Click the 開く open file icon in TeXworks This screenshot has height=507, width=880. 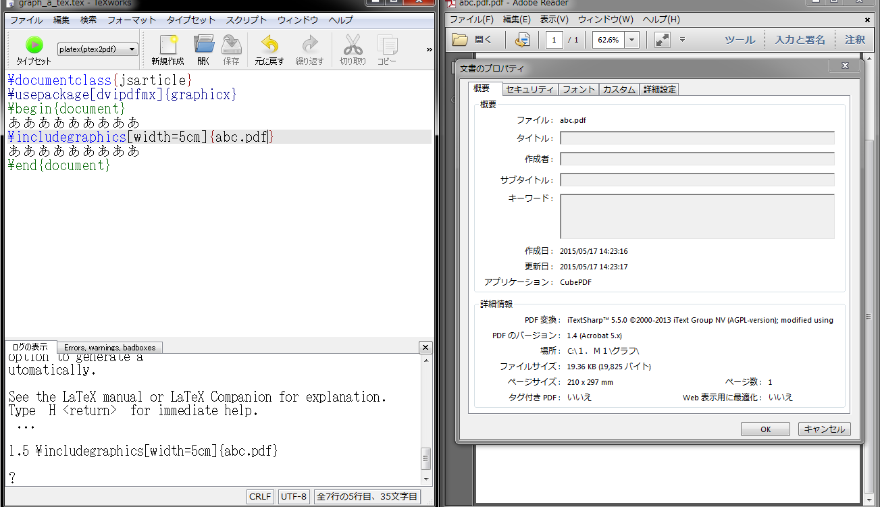pos(203,50)
